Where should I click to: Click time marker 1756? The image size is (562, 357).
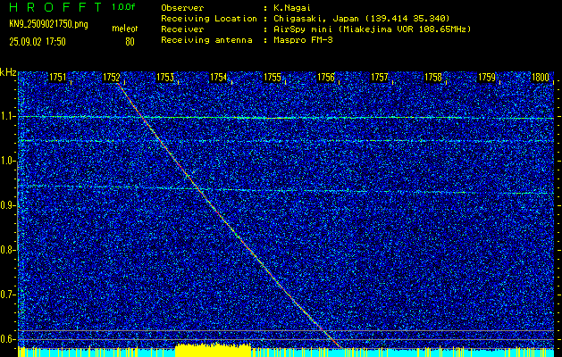click(326, 77)
